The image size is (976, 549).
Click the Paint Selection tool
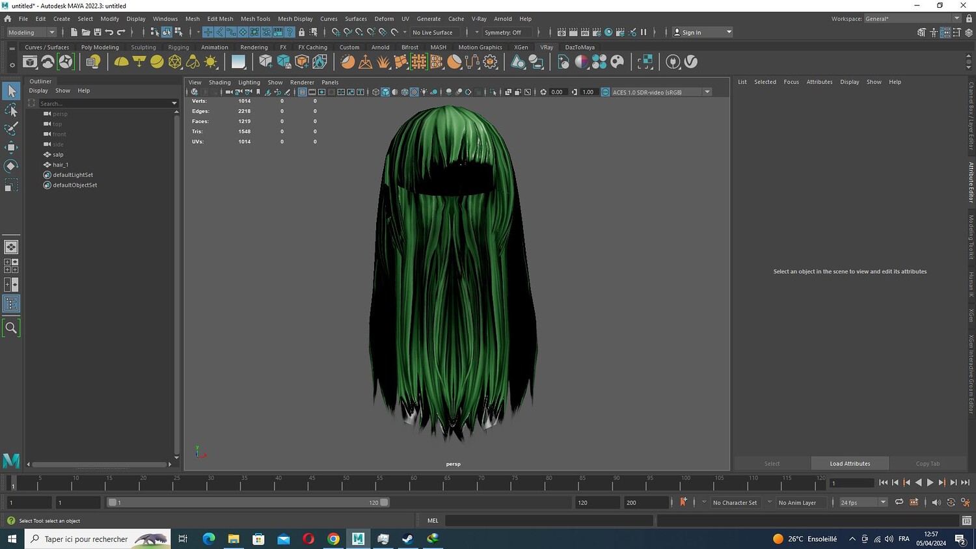coord(11,129)
